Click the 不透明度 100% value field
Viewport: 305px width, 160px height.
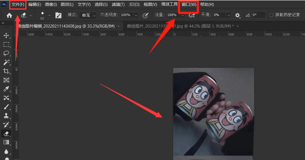[126, 15]
